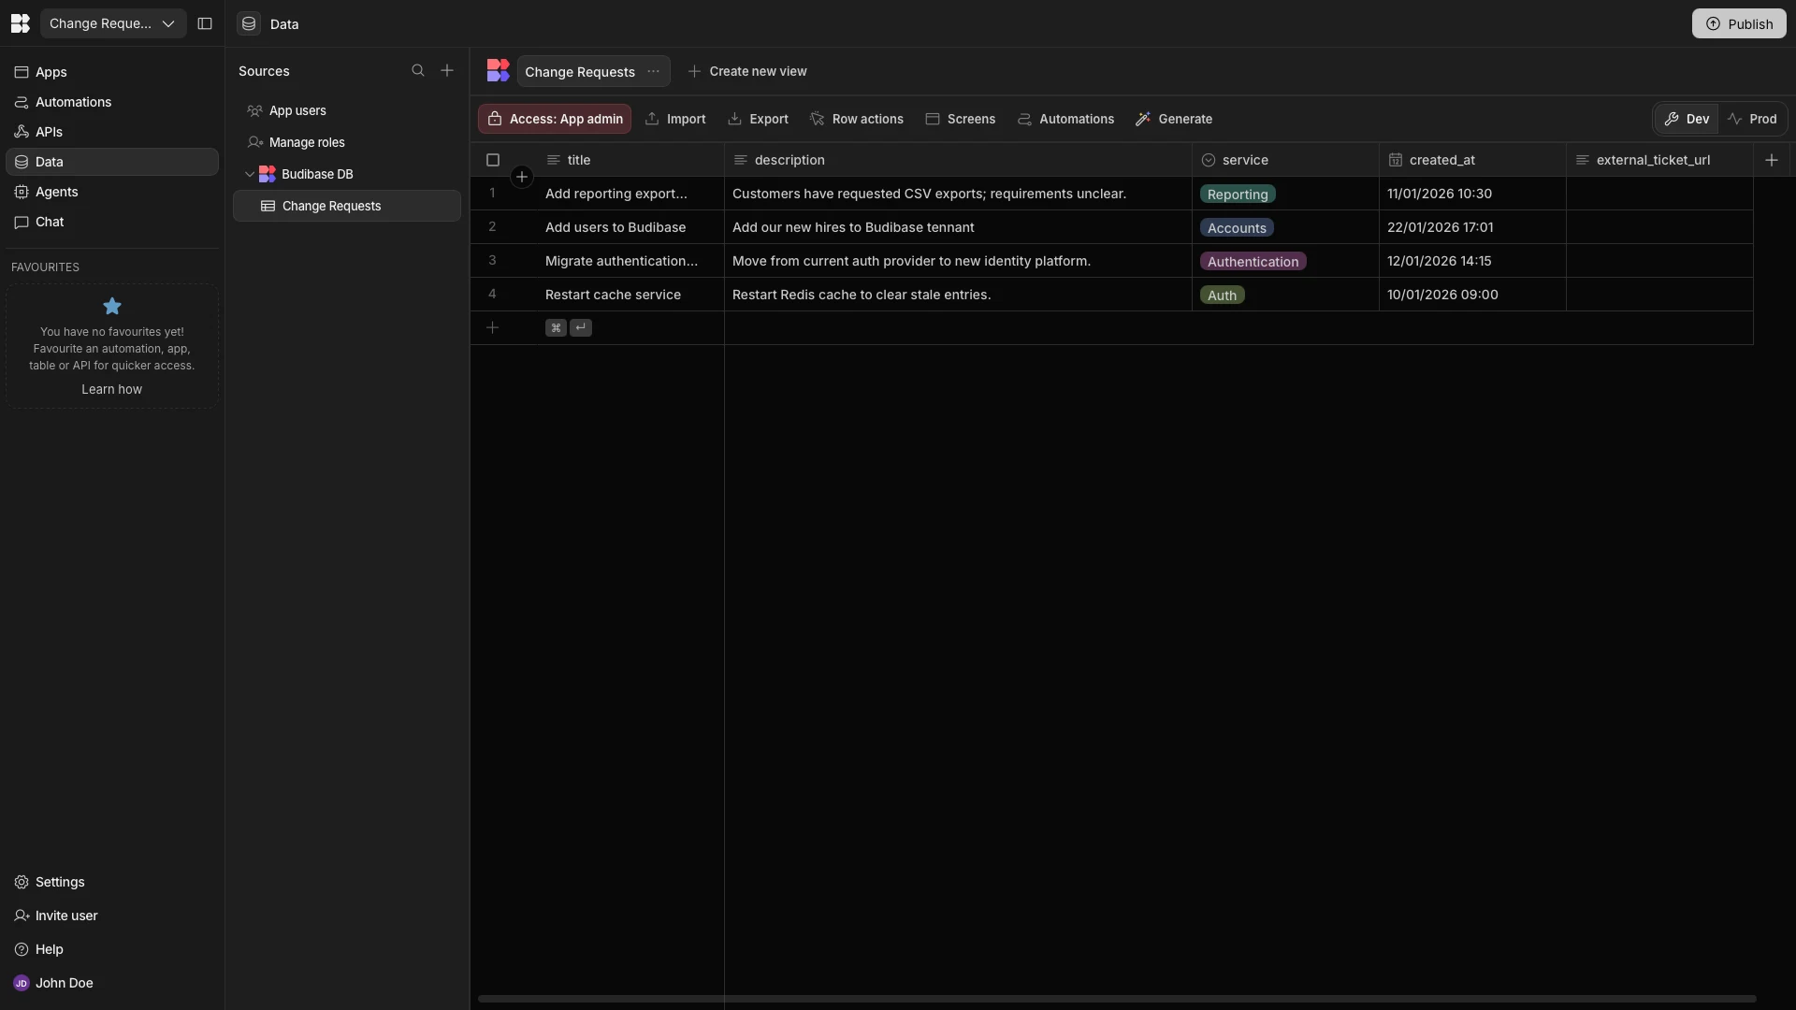The image size is (1796, 1010).
Task: Open Row actions in toolbar
Action: [857, 119]
